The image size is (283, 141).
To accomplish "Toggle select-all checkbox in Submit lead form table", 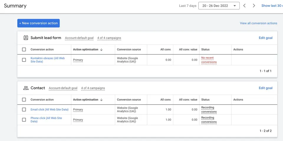I will click(x=24, y=49).
